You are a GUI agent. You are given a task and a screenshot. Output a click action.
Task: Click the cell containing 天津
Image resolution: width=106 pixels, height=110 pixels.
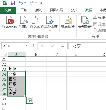coord(16,94)
